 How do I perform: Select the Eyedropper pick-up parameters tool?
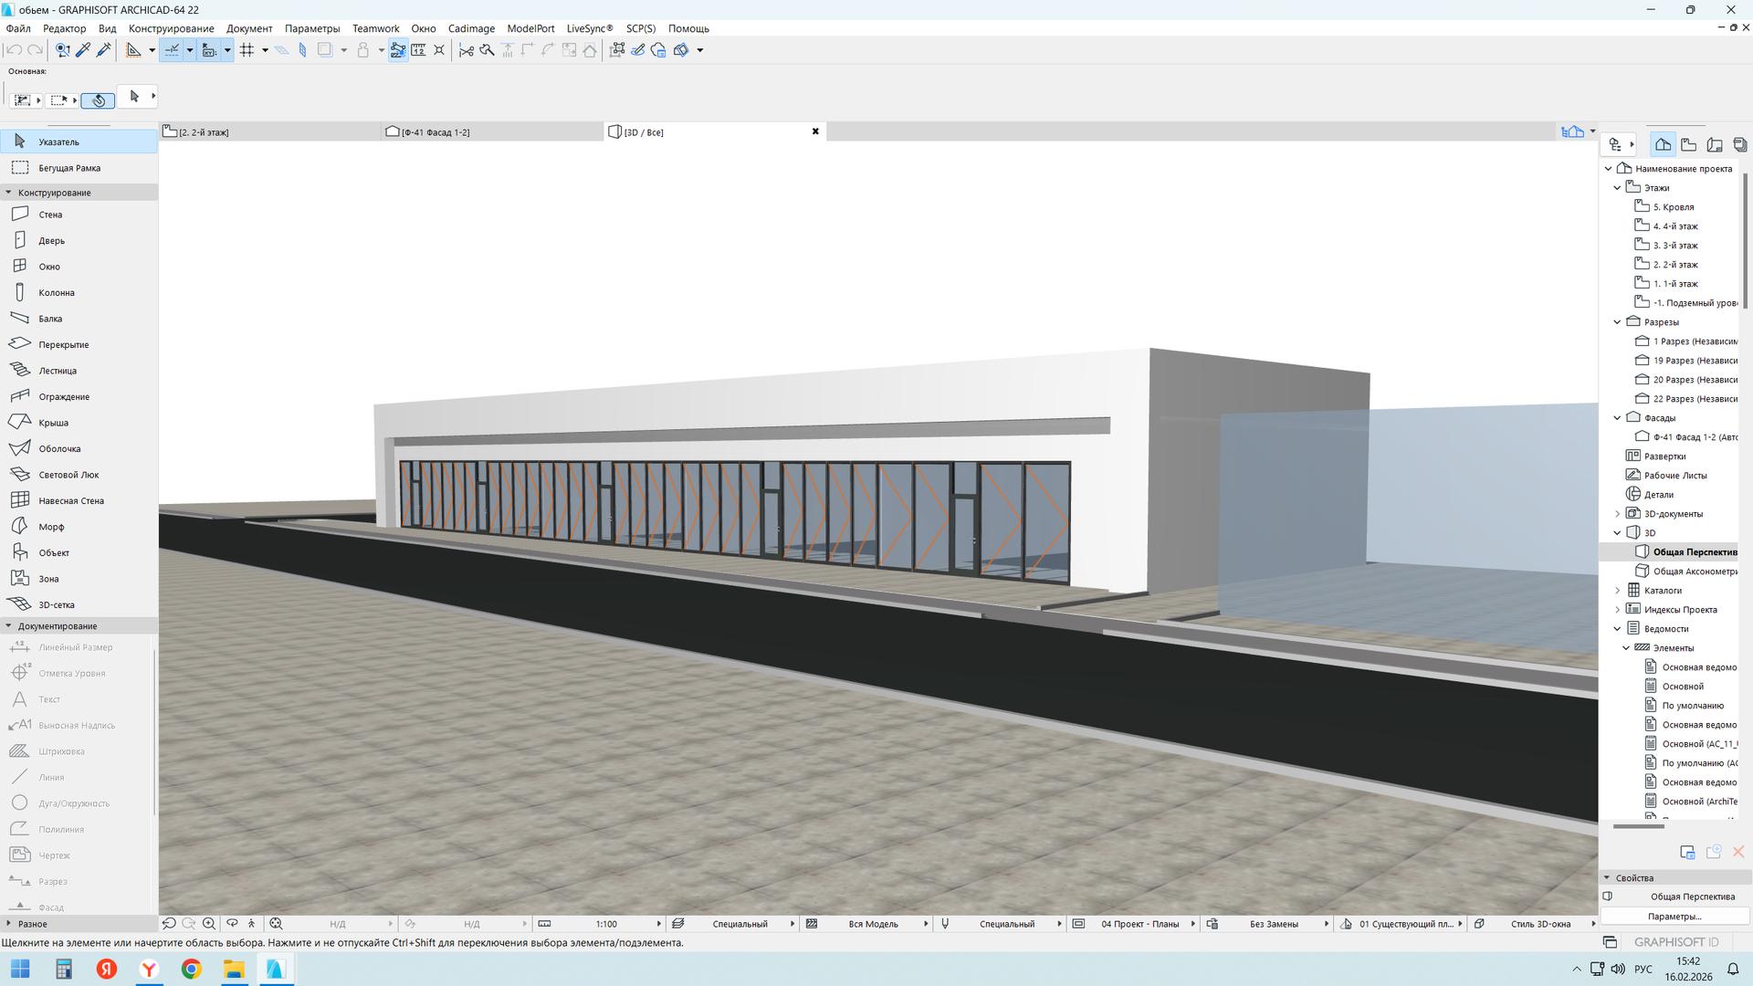tap(83, 50)
